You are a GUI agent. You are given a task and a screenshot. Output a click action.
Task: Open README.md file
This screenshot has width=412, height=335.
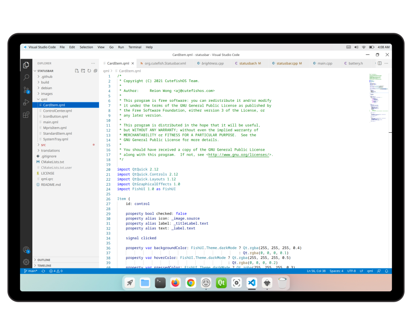[66, 185]
